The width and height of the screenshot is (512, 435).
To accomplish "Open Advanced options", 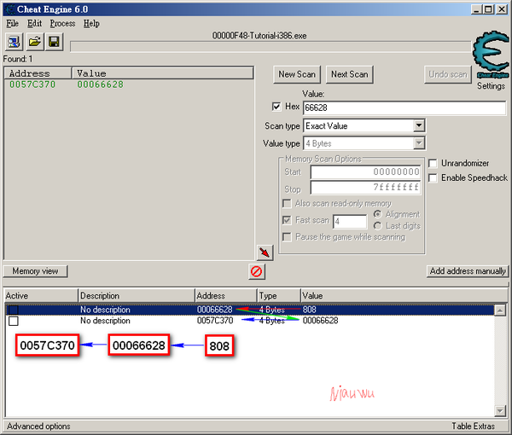I will [x=38, y=426].
